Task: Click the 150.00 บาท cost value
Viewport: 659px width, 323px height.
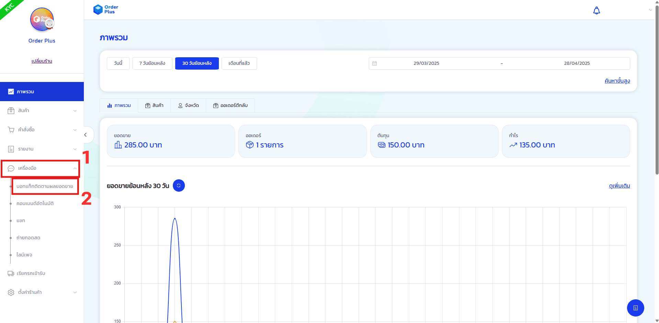Action: point(406,145)
